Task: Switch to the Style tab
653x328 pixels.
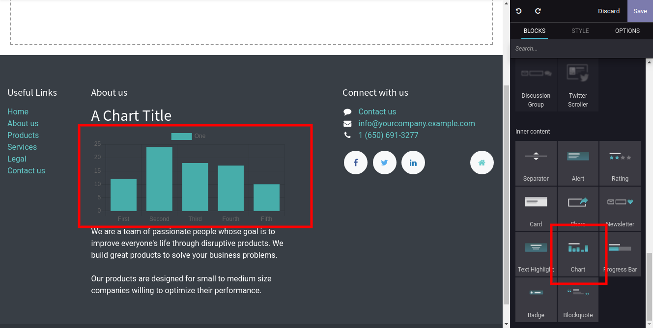Action: (580, 30)
